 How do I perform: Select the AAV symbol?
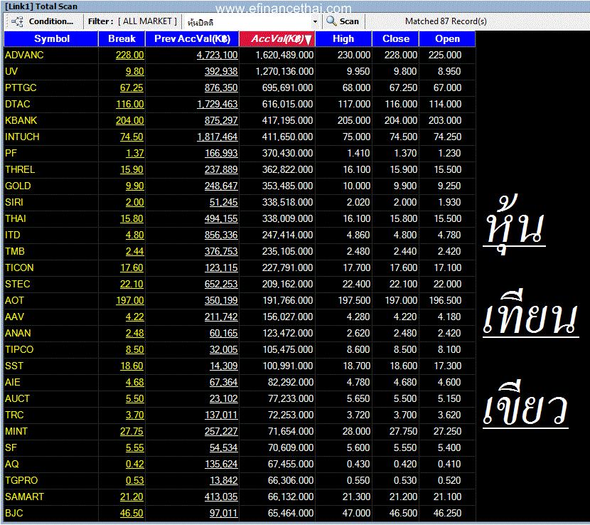pyautogui.click(x=15, y=317)
